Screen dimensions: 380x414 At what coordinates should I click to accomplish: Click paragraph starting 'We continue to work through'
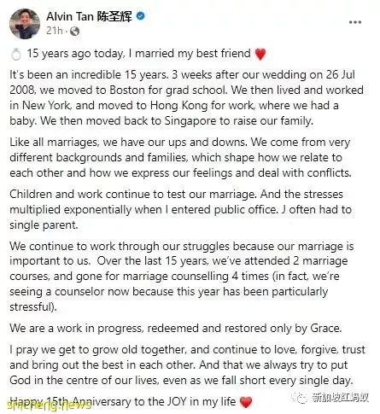[x=182, y=277]
